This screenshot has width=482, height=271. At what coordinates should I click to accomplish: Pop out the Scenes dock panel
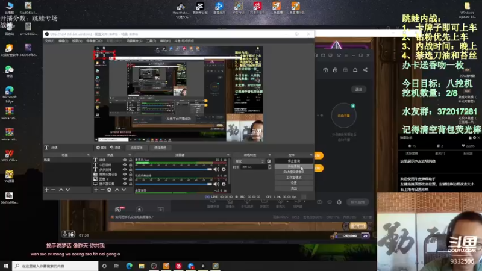[x=88, y=155]
